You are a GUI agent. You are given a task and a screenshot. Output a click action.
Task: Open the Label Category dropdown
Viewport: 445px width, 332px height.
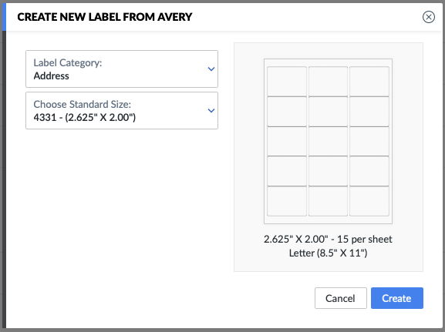click(122, 69)
